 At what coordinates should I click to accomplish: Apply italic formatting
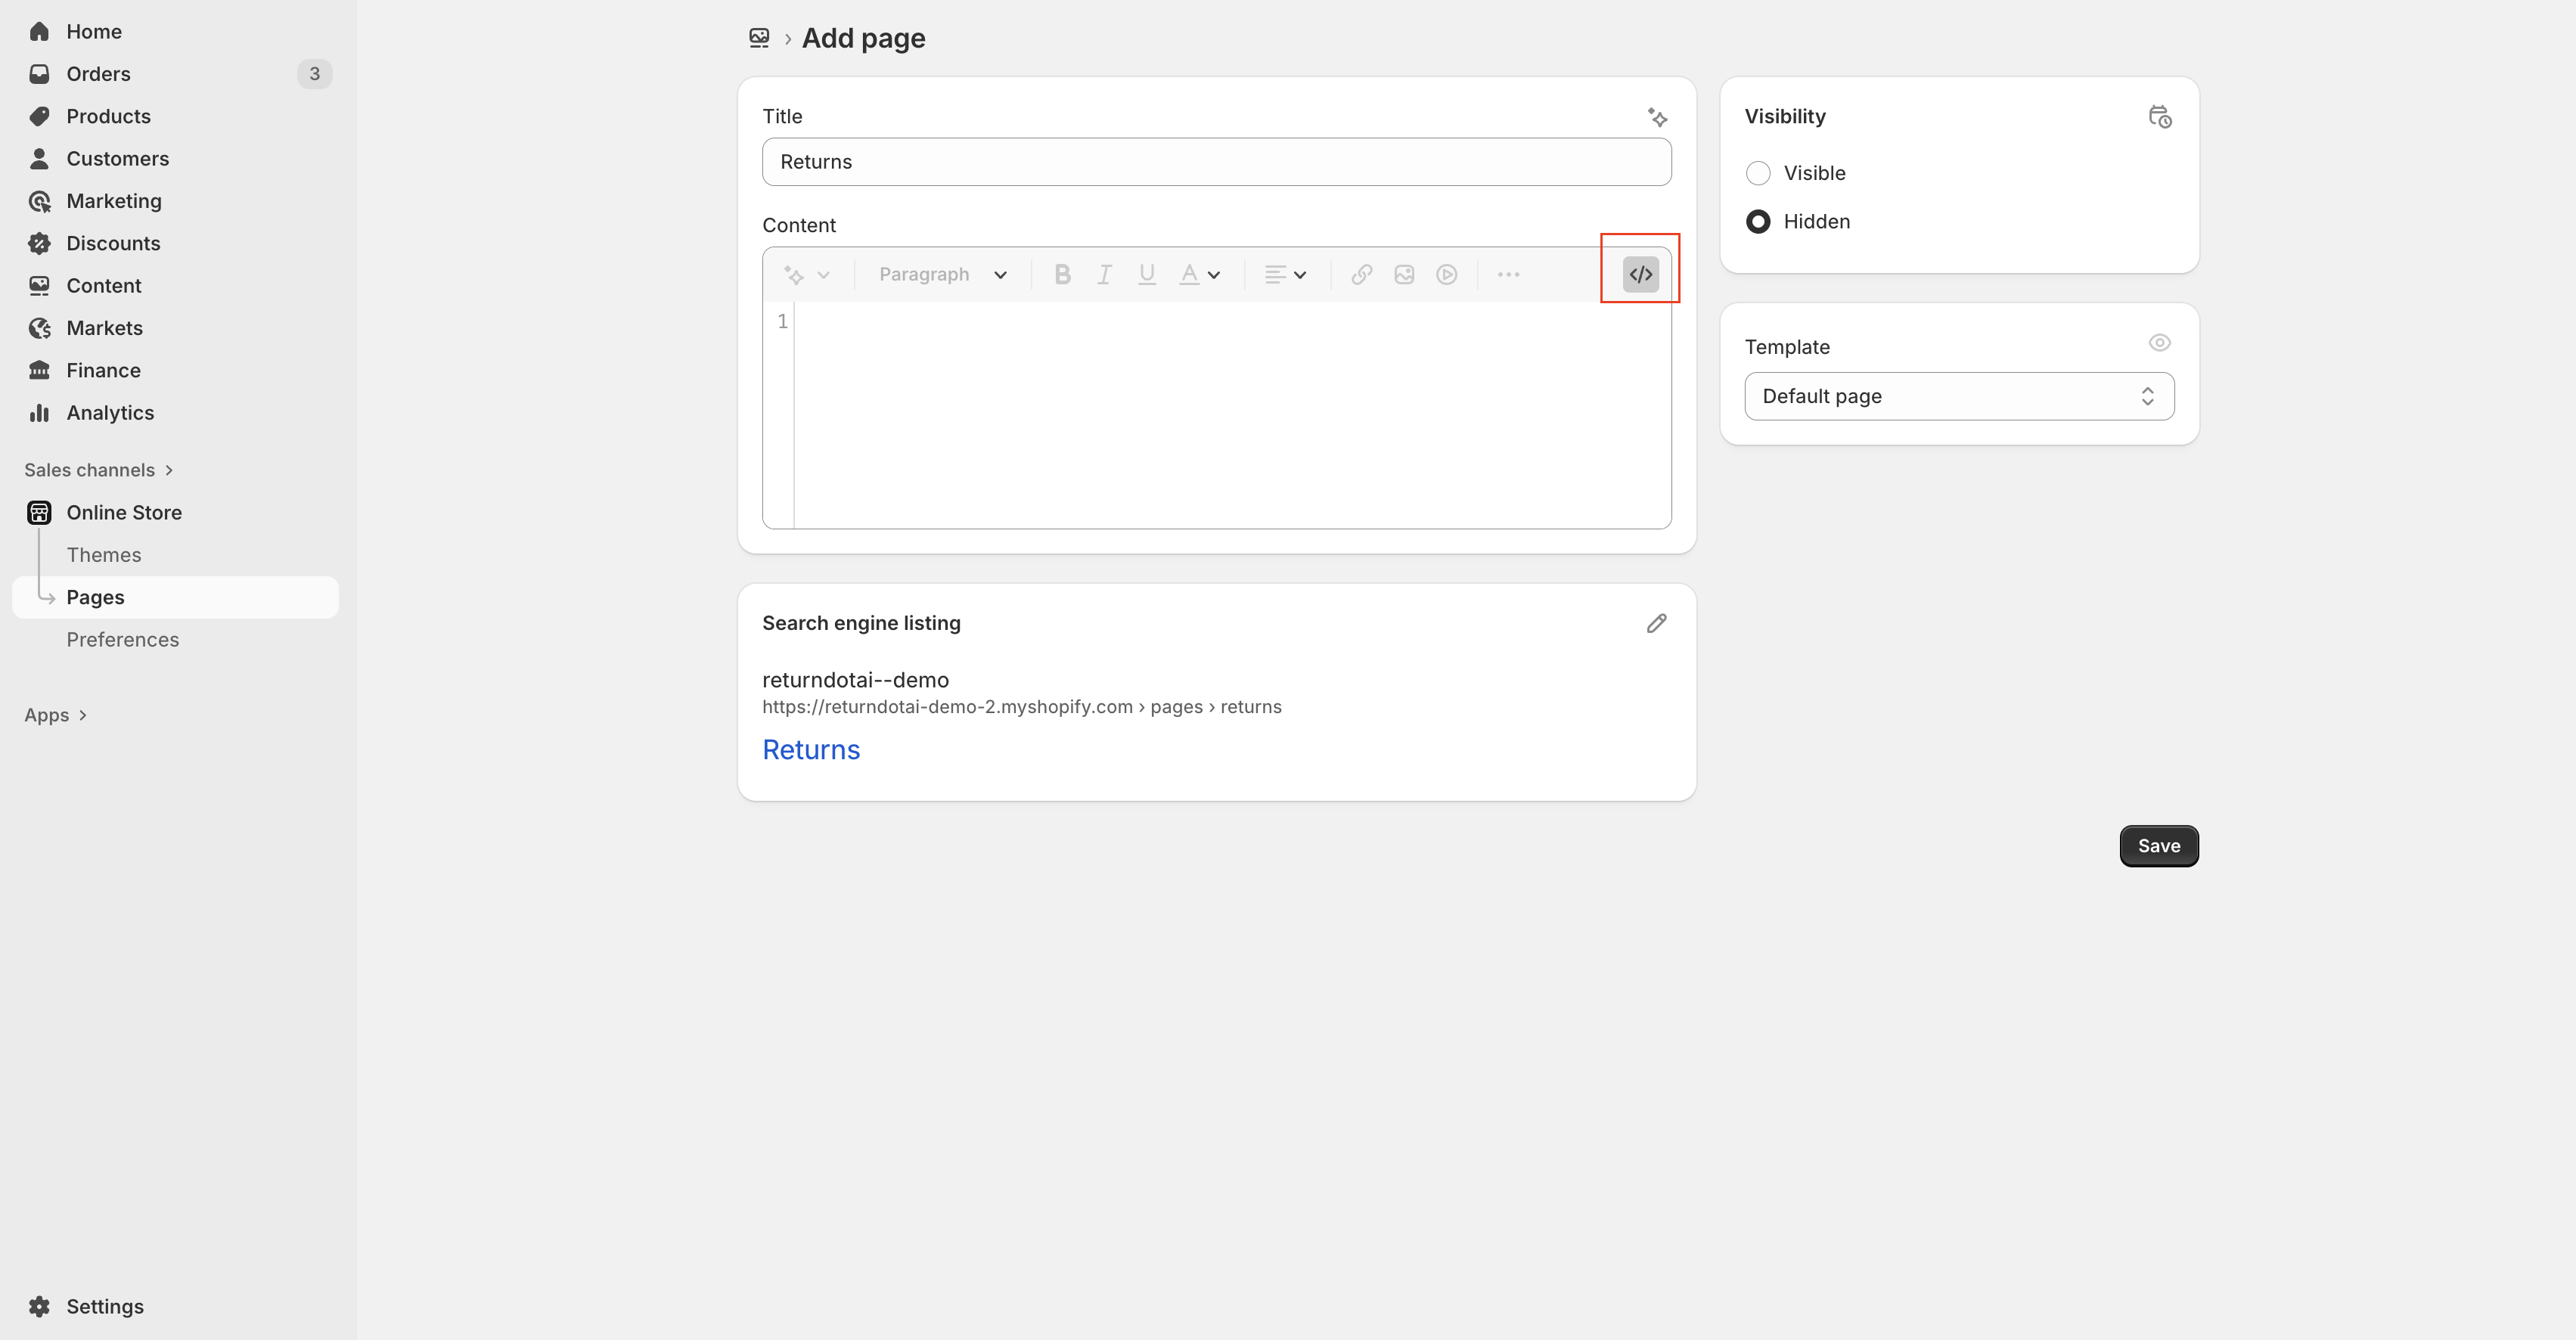pyautogui.click(x=1104, y=273)
